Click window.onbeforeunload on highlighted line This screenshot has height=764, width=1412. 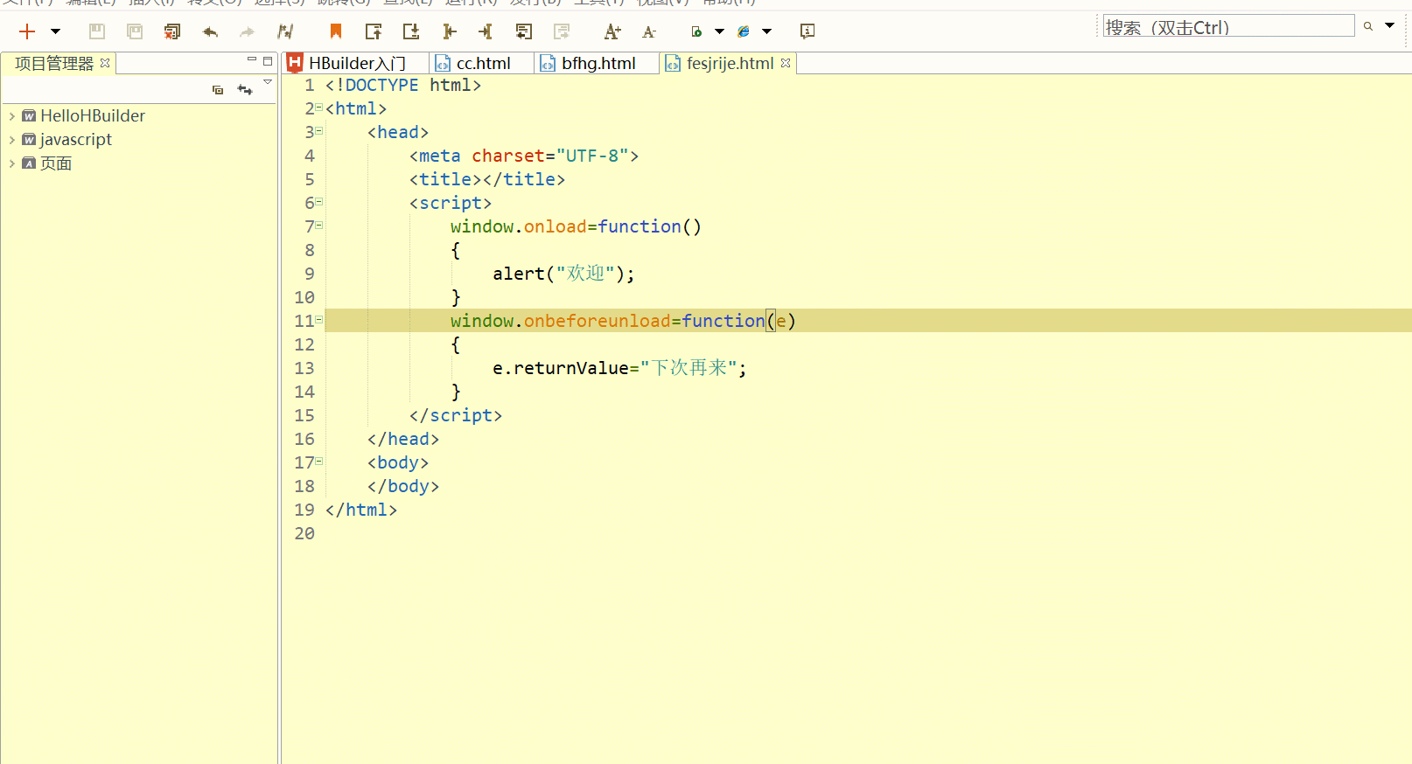point(560,321)
